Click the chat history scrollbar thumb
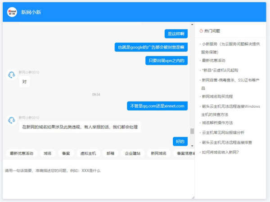This screenshot has height=202, width=270. coord(192,131)
